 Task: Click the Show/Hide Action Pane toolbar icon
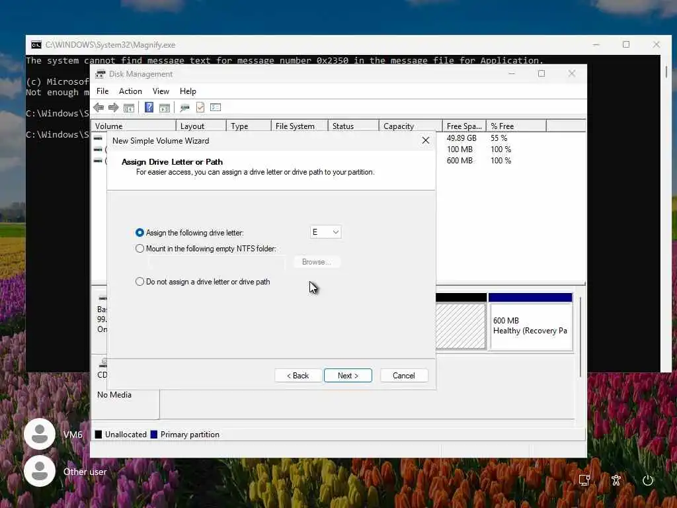click(165, 108)
